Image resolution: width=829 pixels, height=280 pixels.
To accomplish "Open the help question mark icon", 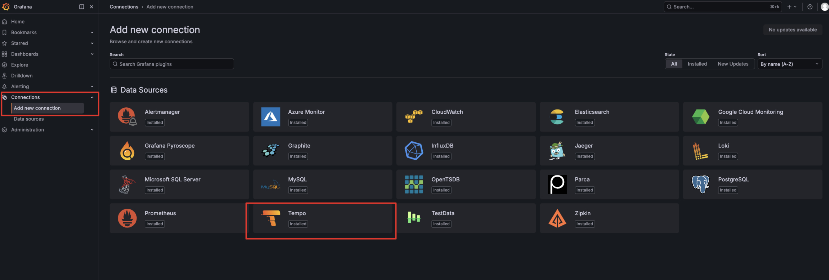I will [810, 7].
